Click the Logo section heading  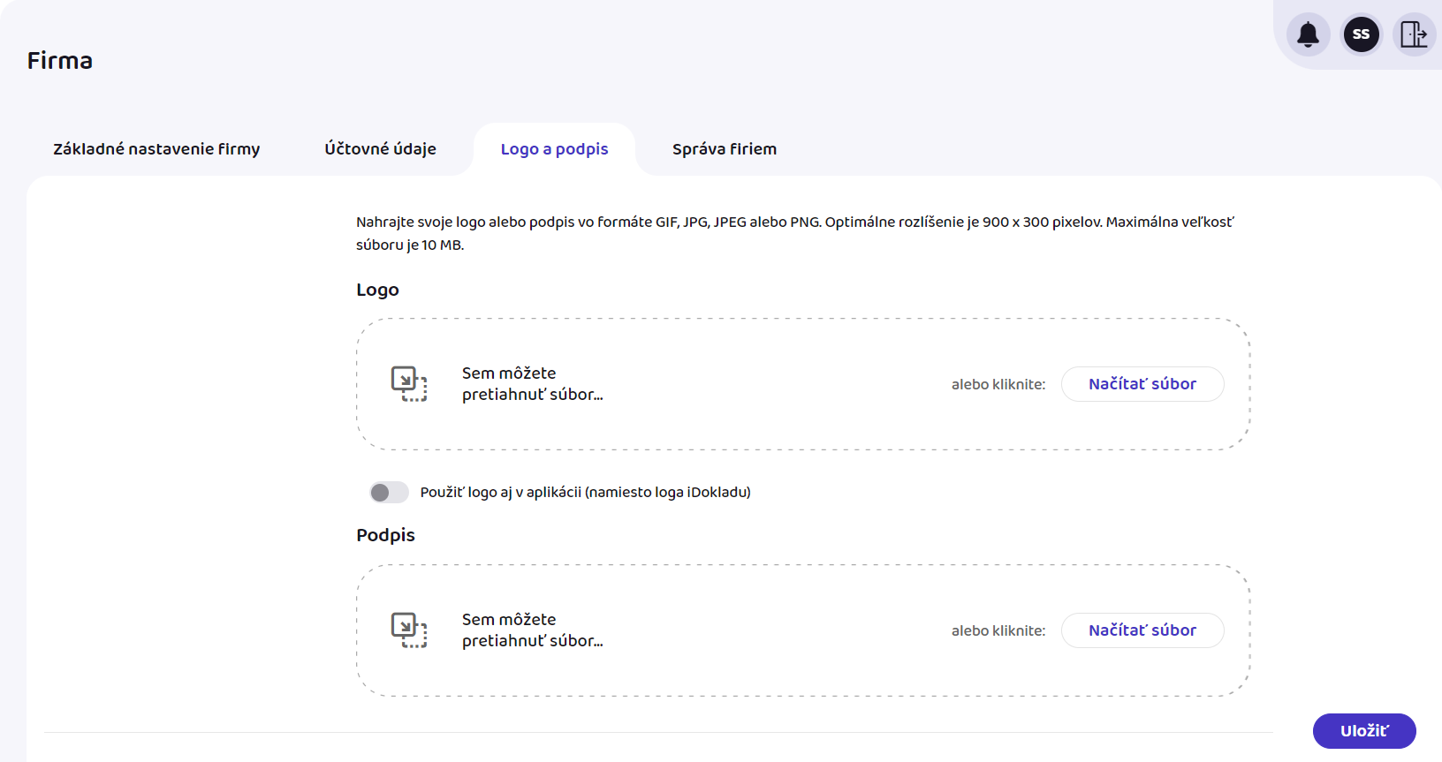click(377, 290)
